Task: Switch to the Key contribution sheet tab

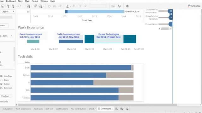Action: tap(78, 109)
